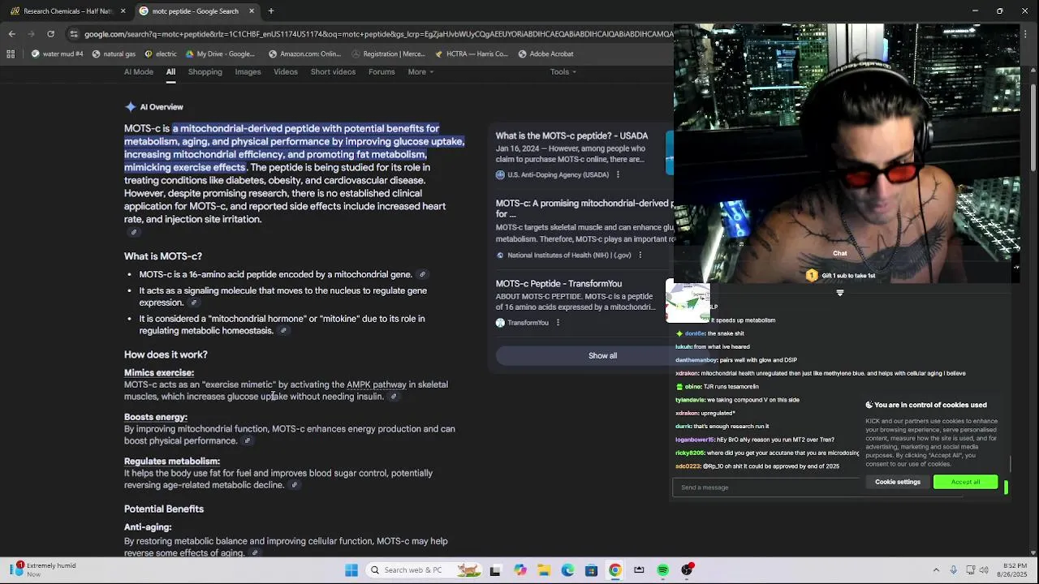Click the Cookie settings button
Screen dimensions: 1039x584
pos(898,482)
